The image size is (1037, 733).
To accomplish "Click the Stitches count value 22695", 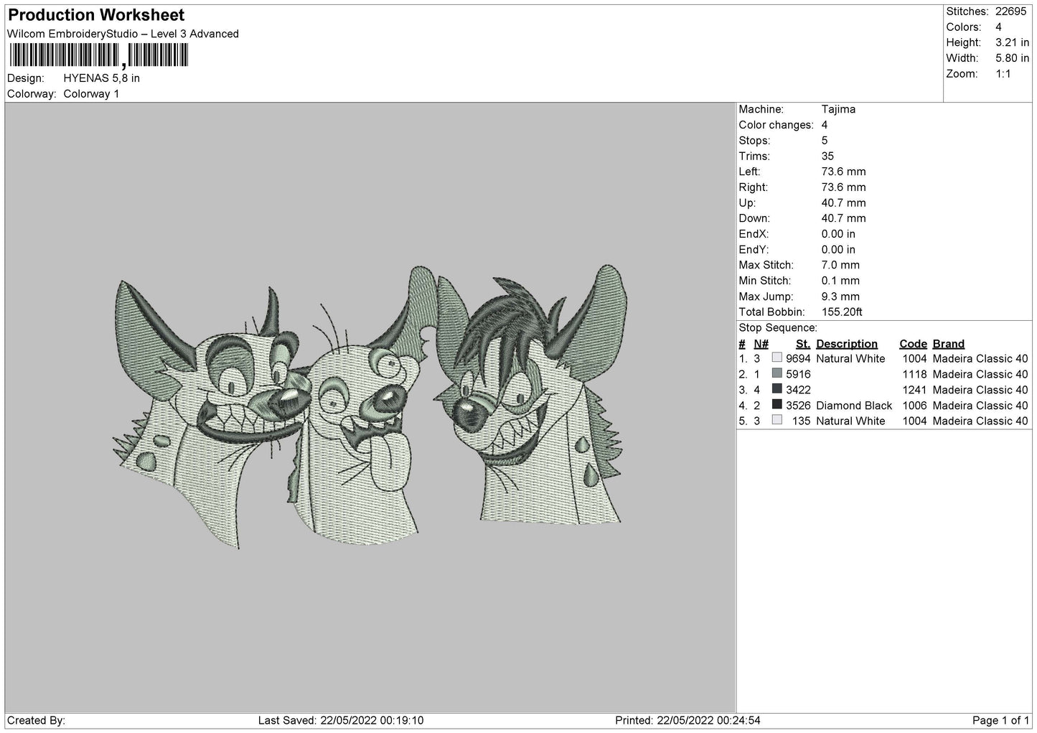I will (1012, 11).
